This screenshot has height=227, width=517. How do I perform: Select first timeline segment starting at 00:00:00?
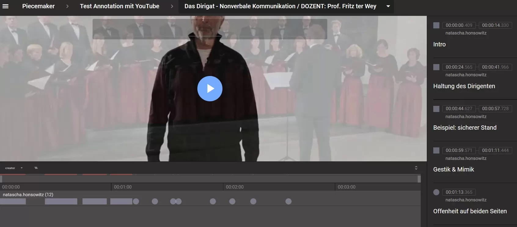13,201
